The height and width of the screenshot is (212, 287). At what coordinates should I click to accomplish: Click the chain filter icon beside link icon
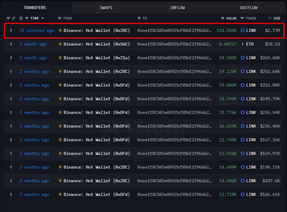coord(8,18)
